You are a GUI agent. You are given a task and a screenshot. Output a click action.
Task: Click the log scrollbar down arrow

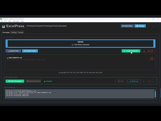[155, 98]
